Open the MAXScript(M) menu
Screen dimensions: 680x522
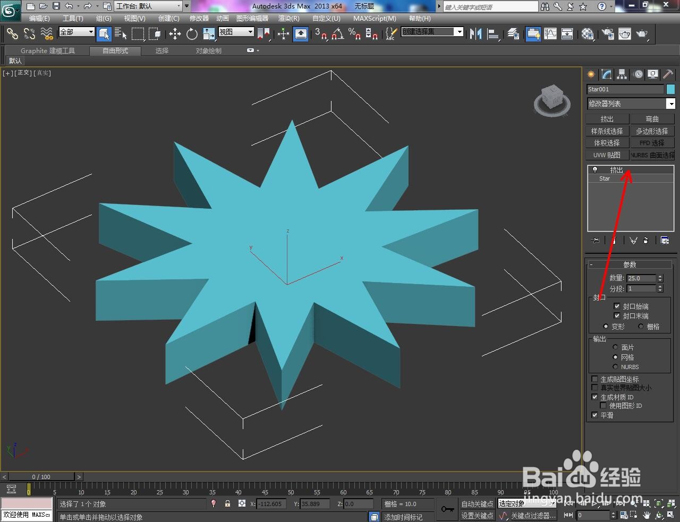point(375,18)
